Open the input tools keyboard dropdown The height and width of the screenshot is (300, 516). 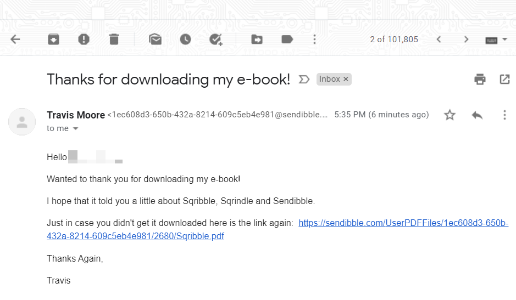pos(496,39)
